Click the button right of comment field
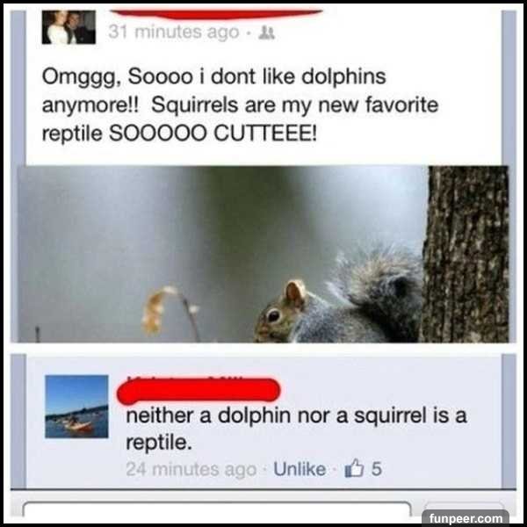527x527 pixels. (x=464, y=508)
